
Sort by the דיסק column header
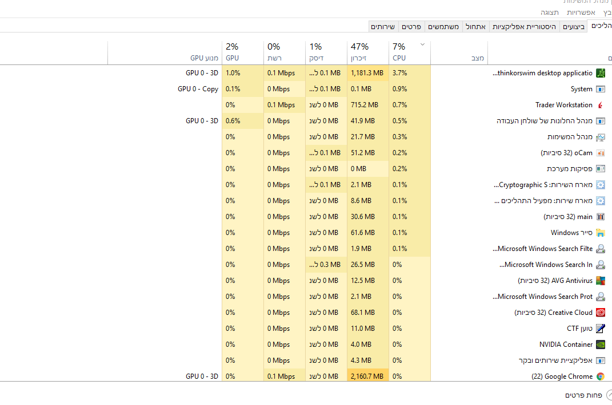[x=326, y=52]
